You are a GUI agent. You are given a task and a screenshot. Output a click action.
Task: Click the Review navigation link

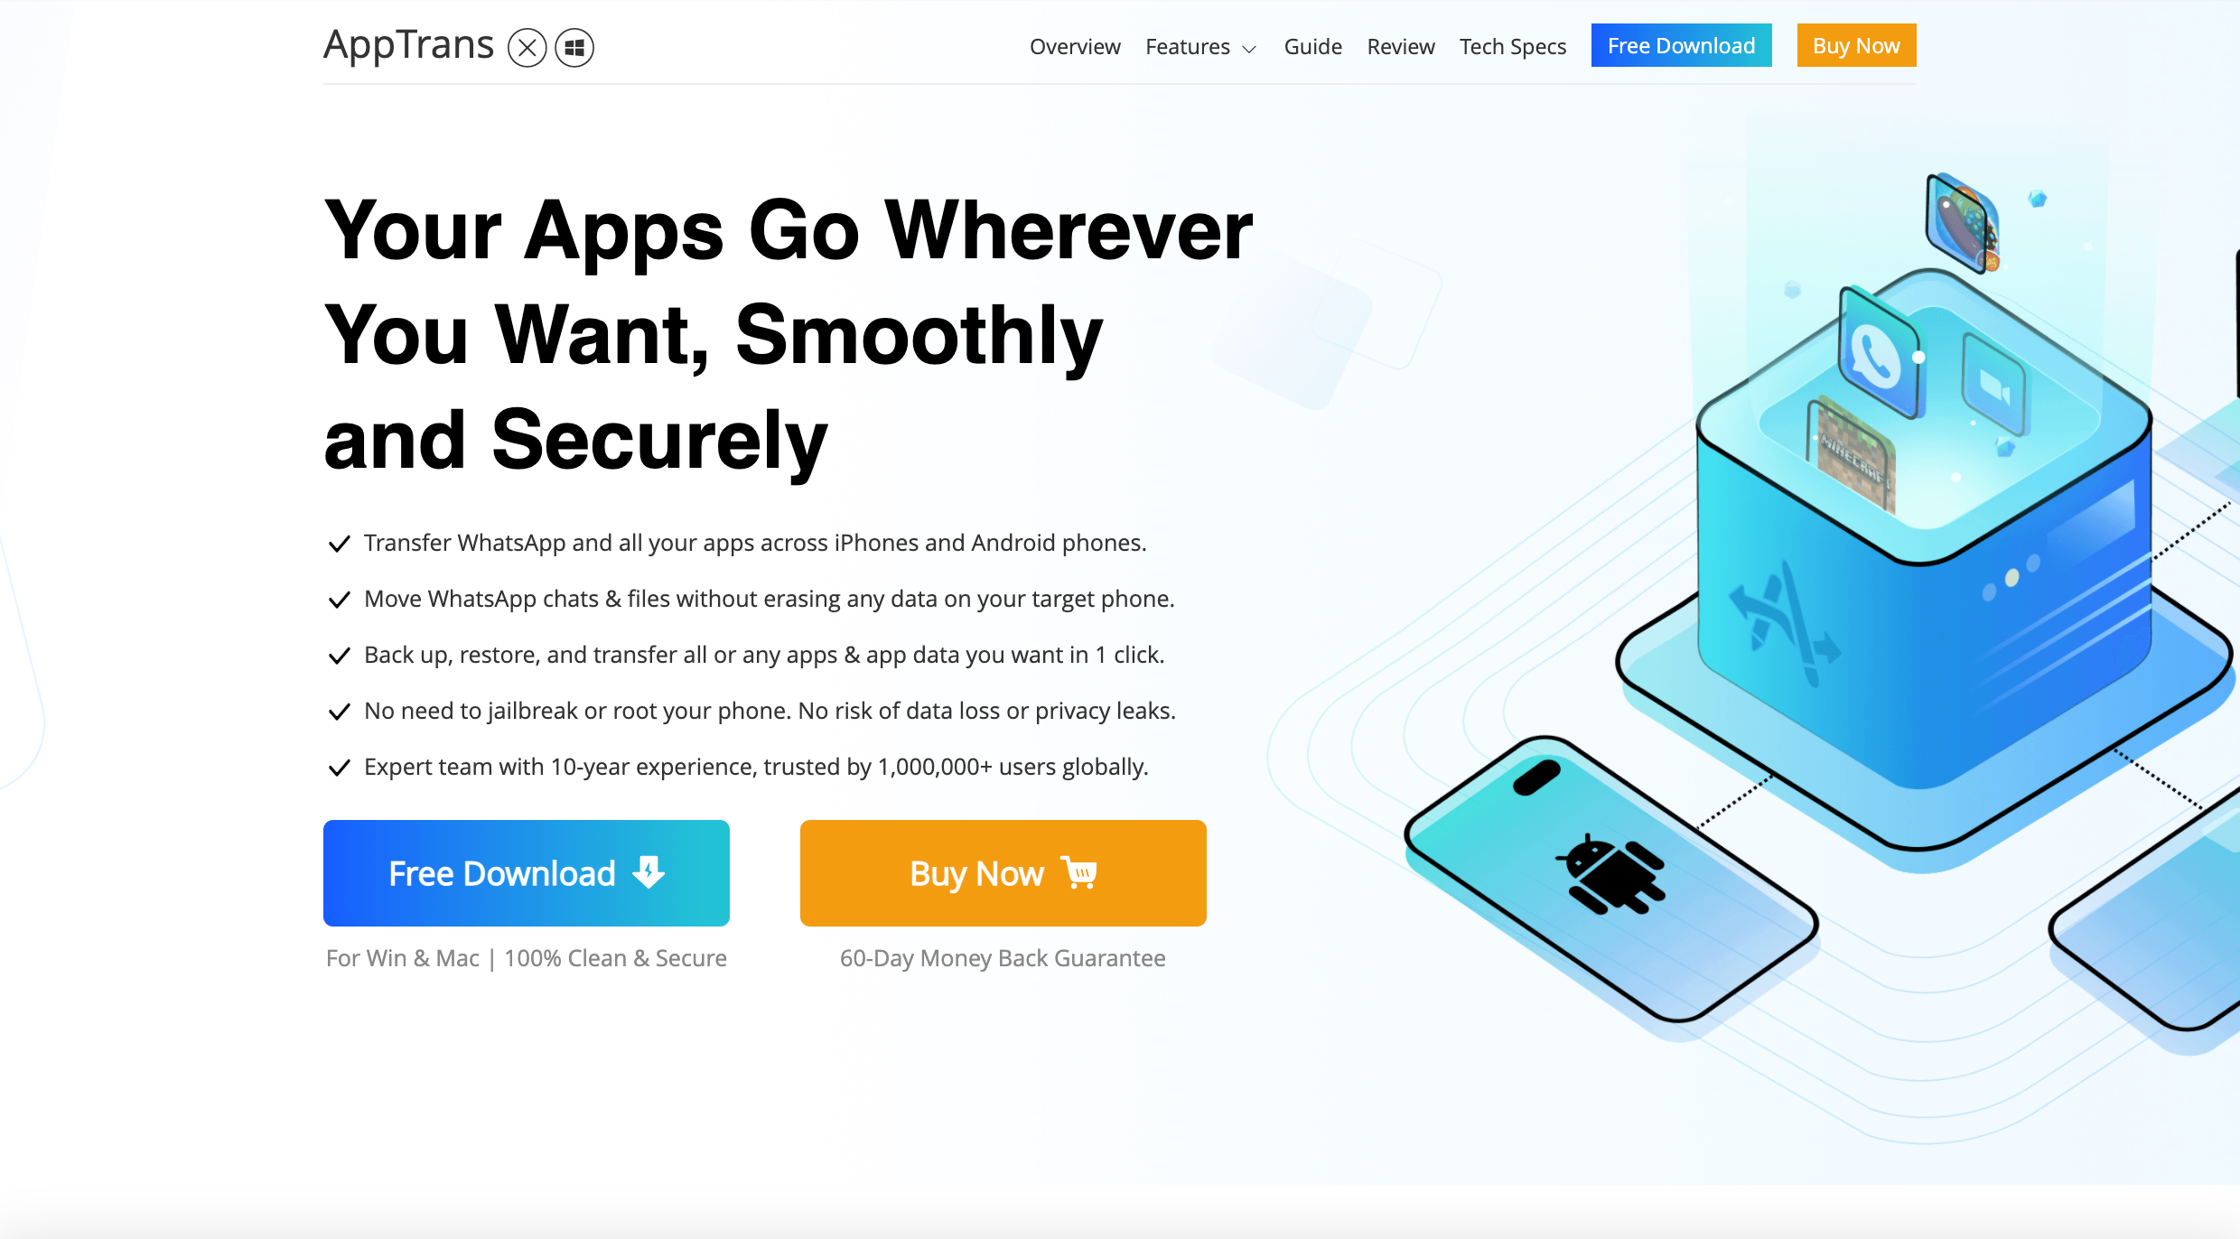tap(1397, 44)
